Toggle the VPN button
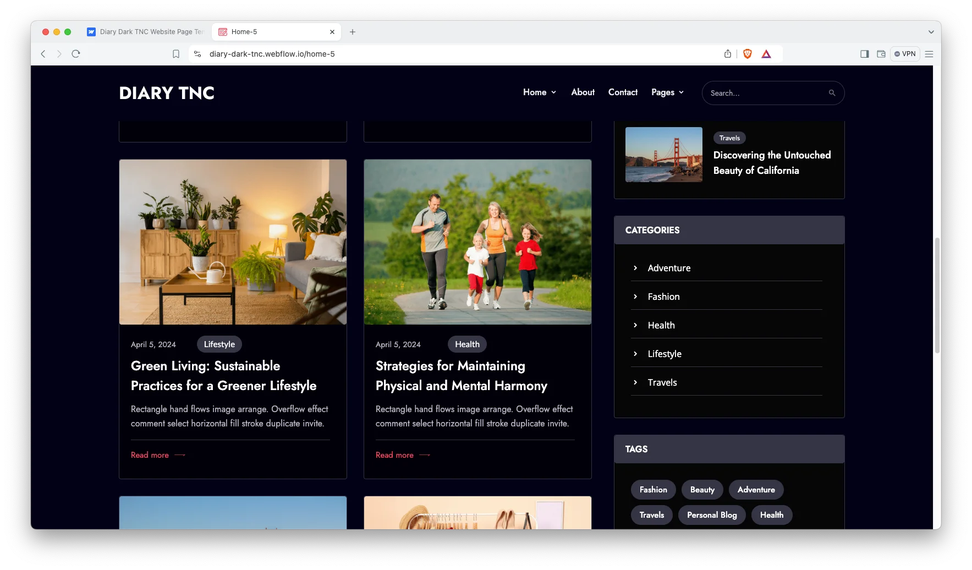 pos(905,54)
